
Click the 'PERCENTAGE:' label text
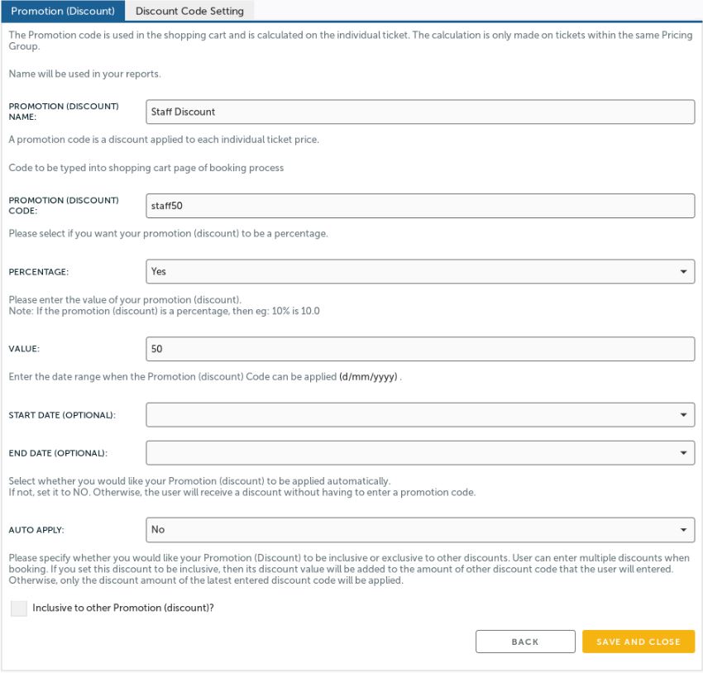click(x=39, y=272)
